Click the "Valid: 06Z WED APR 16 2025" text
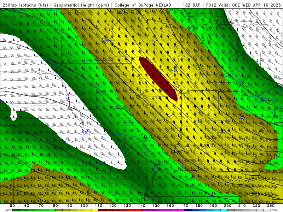Screen dimensions: 283x212 pyautogui.click(x=249, y=5)
